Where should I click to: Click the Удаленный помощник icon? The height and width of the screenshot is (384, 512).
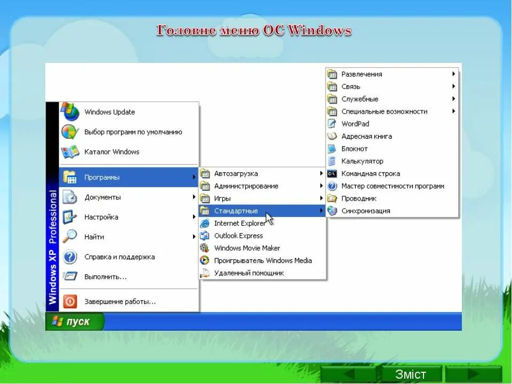click(204, 273)
